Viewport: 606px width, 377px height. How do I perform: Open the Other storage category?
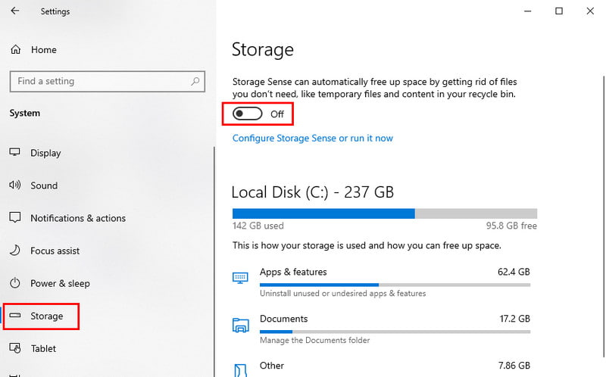click(381, 368)
